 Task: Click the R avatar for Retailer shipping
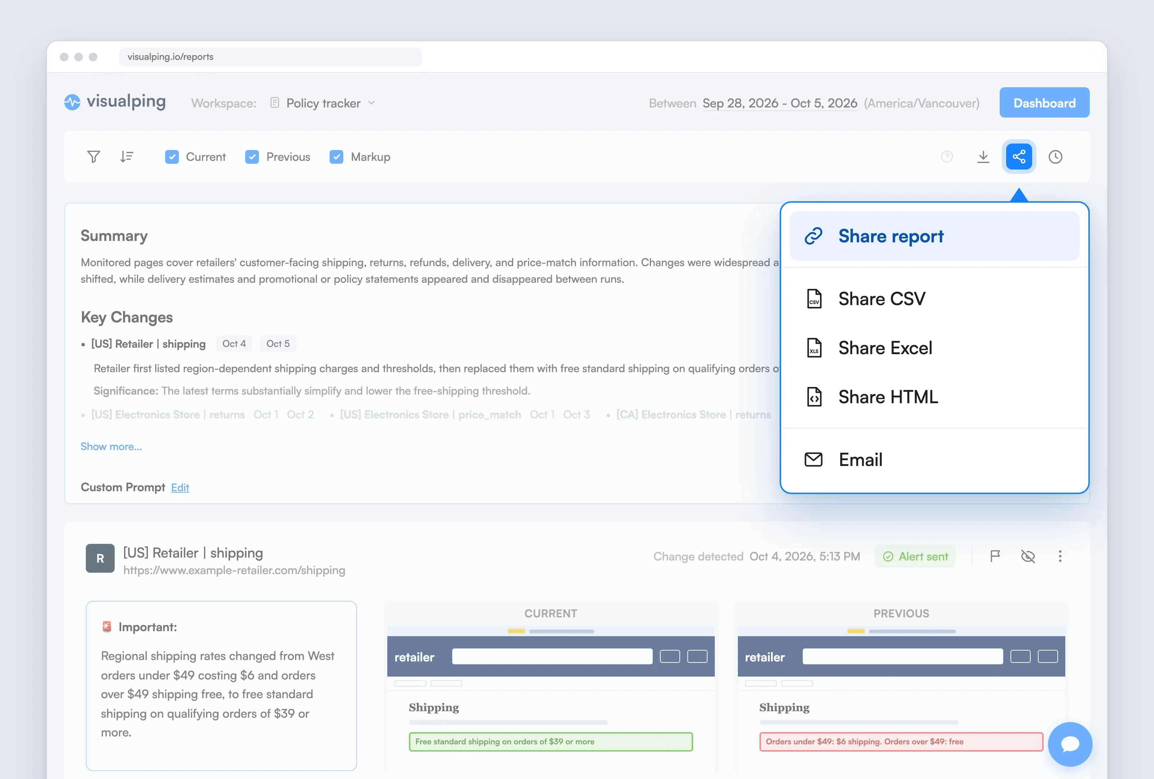(100, 558)
